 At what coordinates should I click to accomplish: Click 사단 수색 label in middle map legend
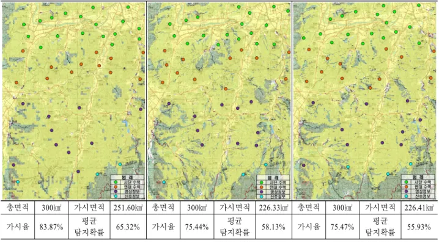coord(278,183)
